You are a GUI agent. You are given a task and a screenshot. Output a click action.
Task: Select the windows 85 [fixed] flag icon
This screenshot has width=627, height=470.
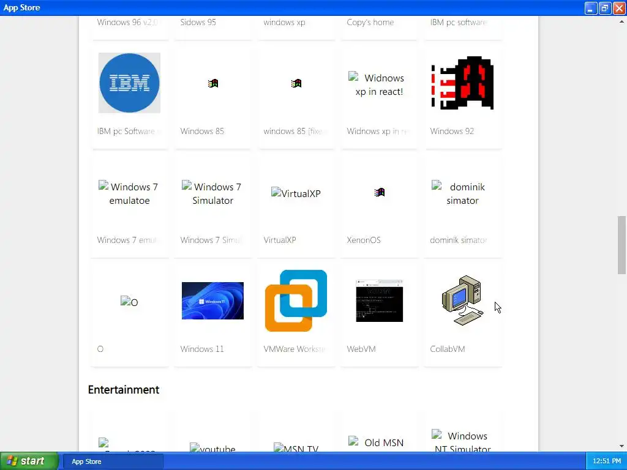pyautogui.click(x=296, y=83)
